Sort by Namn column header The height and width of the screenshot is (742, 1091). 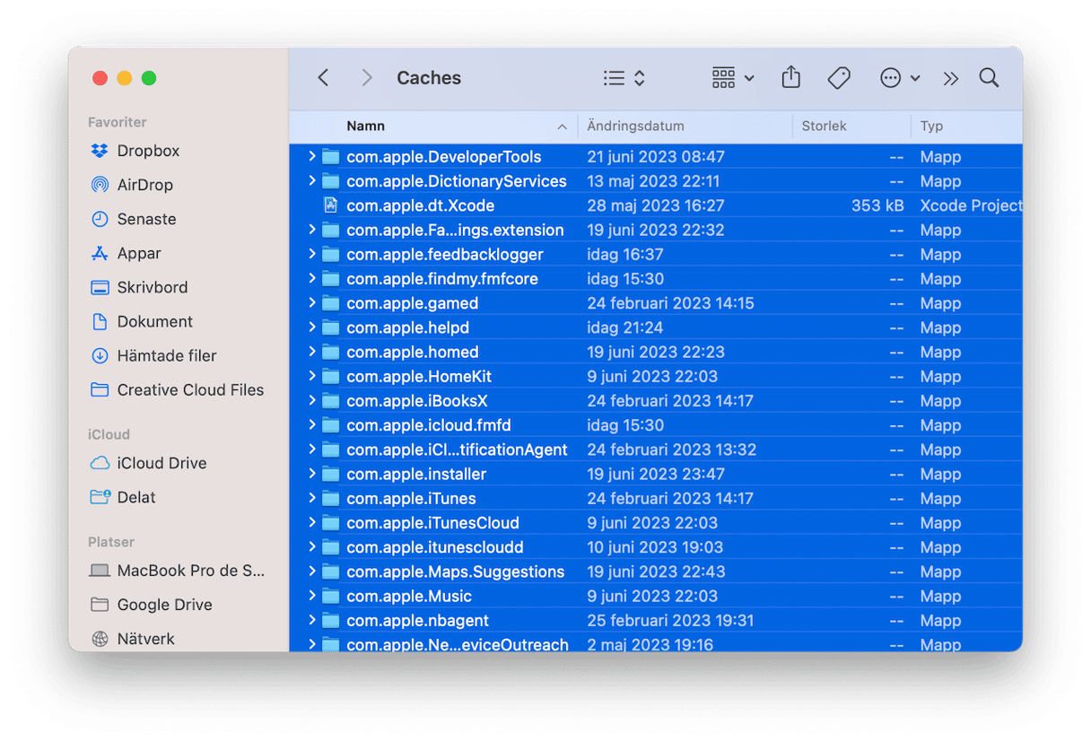365,127
